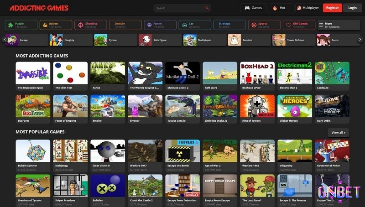The image size is (365, 207).
Task: Open King of Towers thumbnail
Action: point(257,106)
